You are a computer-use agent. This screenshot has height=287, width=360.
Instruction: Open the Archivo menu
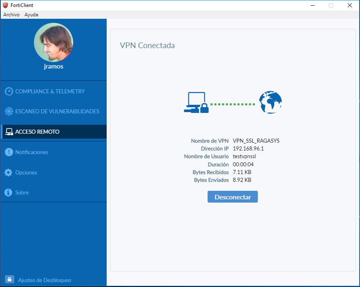[11, 14]
